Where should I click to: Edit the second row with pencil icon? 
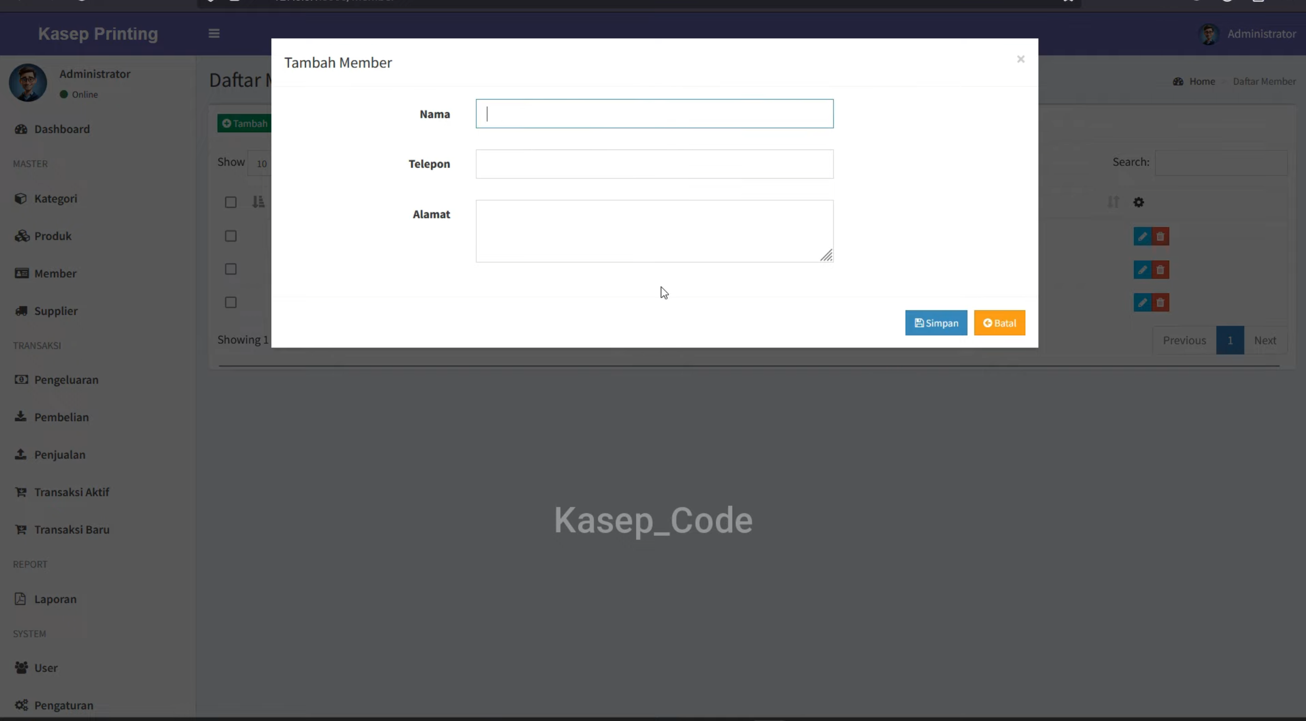(x=1142, y=270)
